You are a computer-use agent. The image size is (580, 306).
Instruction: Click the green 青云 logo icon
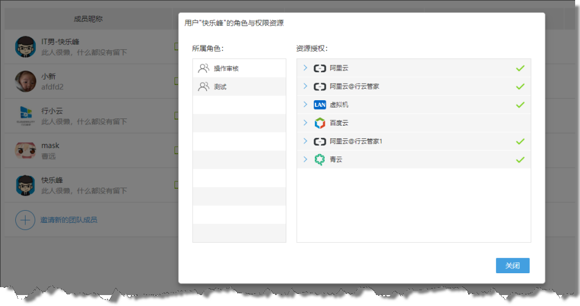pos(320,160)
